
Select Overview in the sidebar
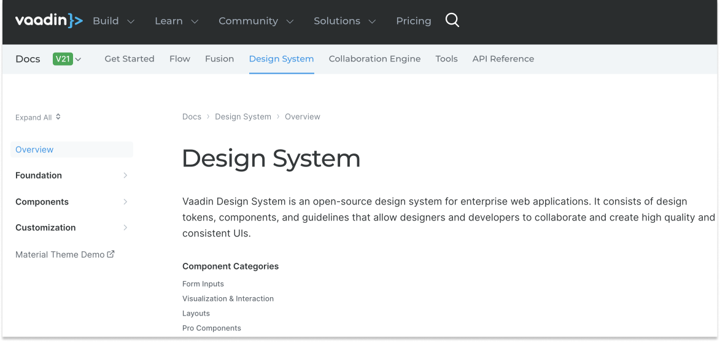pyautogui.click(x=72, y=150)
